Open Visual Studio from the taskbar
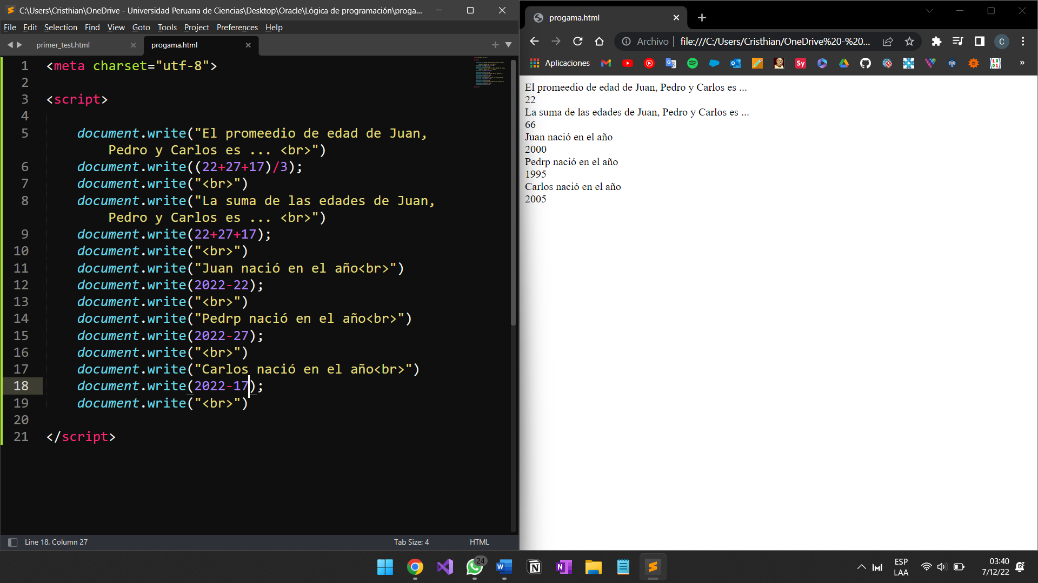Viewport: 1038px width, 583px height. [445, 567]
